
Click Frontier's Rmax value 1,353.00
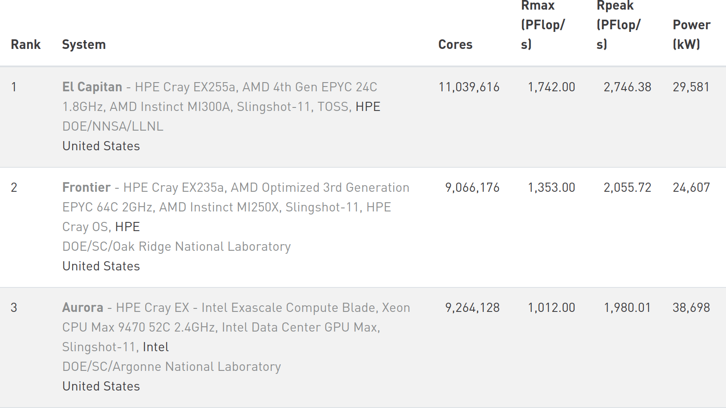pos(551,187)
